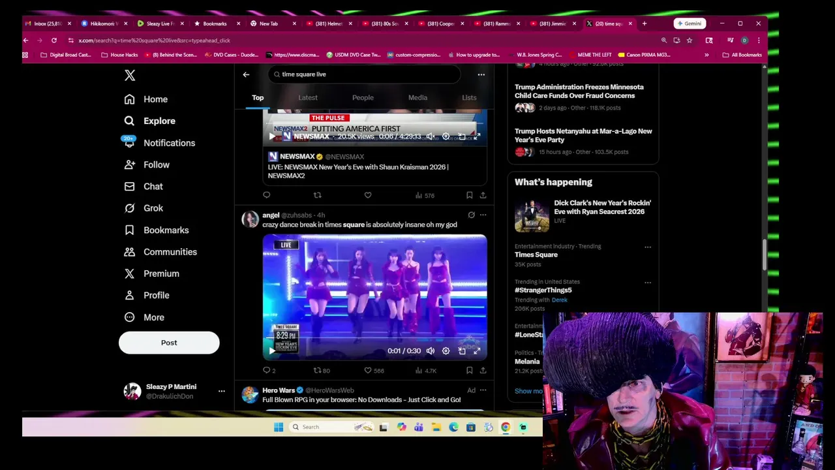
Task: Mute the NEWSMAX video
Action: (431, 136)
